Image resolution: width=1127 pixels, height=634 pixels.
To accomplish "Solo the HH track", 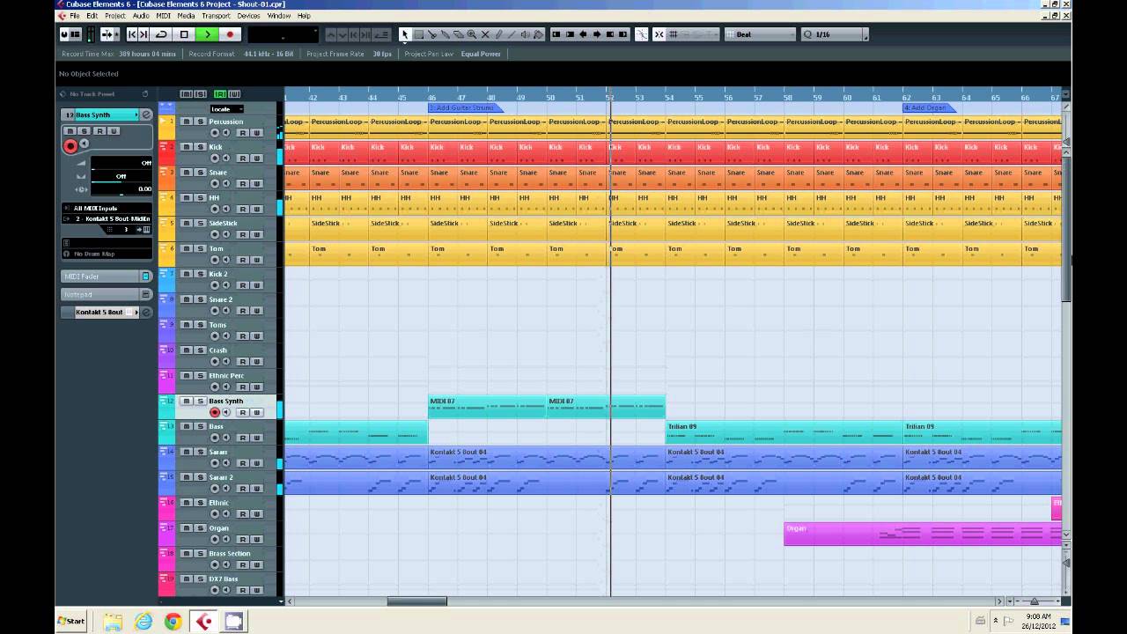I will point(200,198).
